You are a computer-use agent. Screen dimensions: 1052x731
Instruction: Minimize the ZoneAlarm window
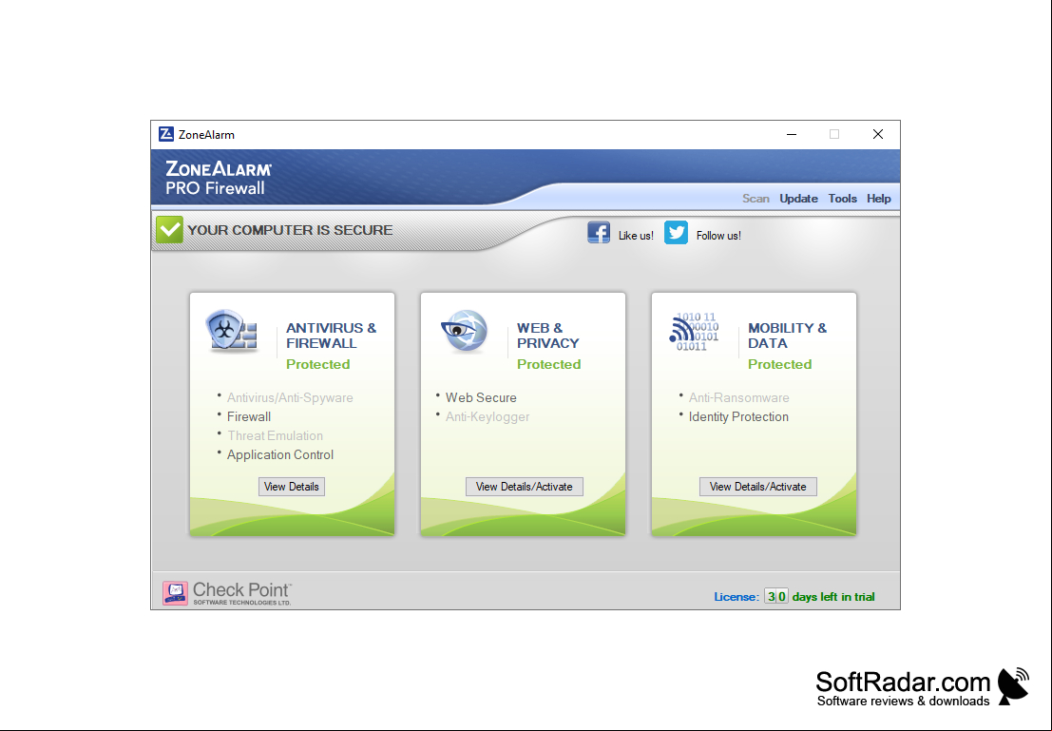(x=792, y=134)
